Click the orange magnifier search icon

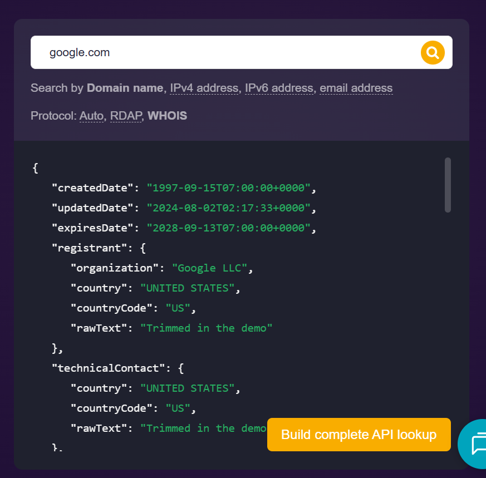(433, 53)
